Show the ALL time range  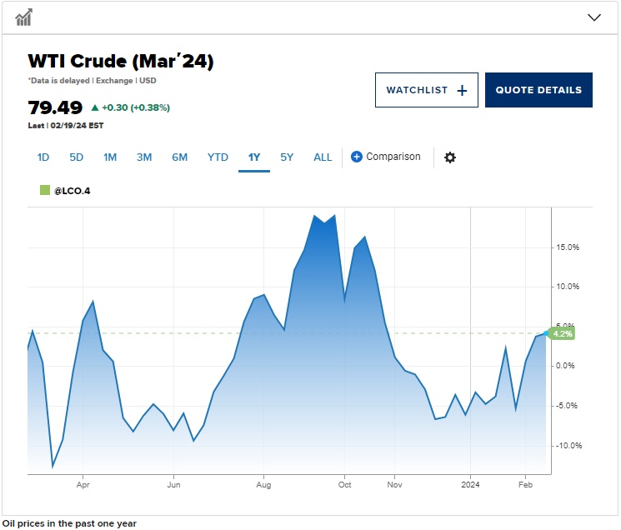(x=323, y=157)
